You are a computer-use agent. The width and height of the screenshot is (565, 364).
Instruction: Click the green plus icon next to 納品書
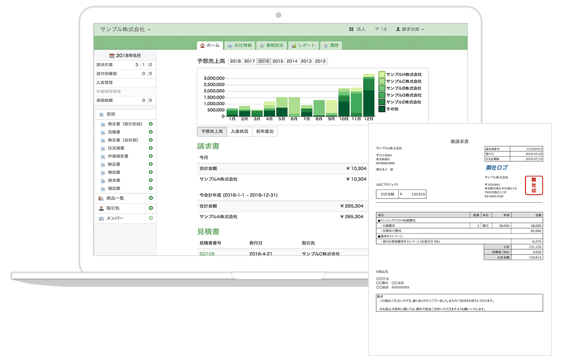[x=151, y=164]
